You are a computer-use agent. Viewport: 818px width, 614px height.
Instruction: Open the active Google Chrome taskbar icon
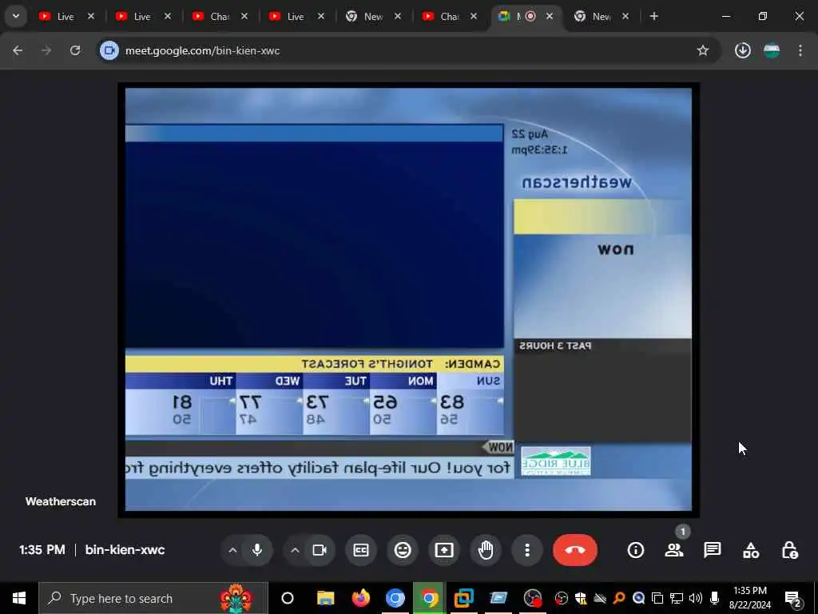click(429, 598)
